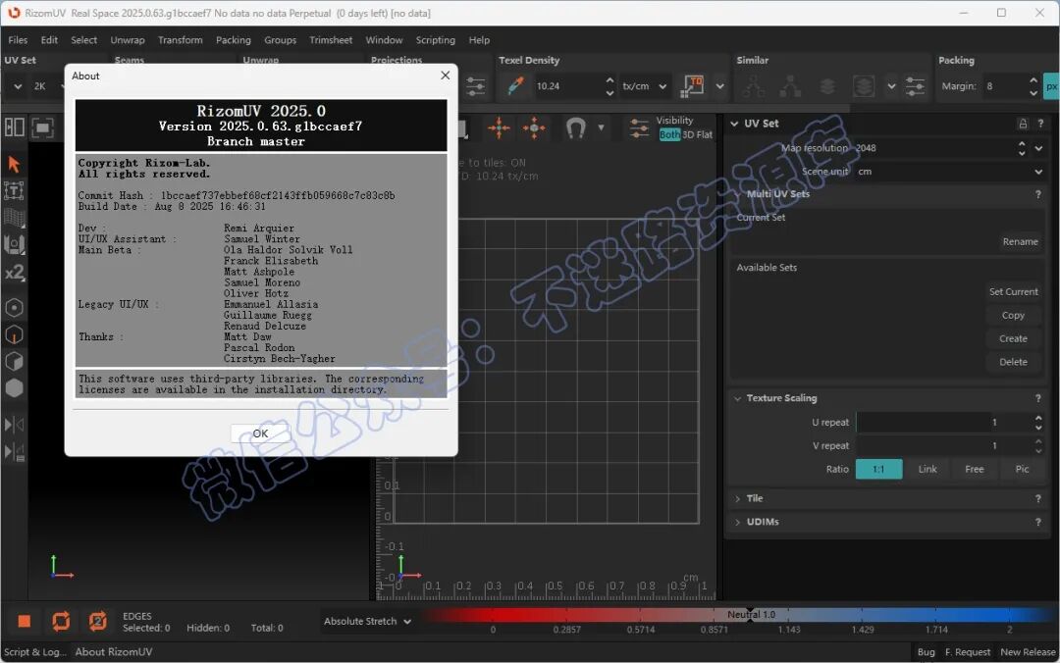Toggle px margin unit button
The image size is (1060, 663).
coord(1052,86)
